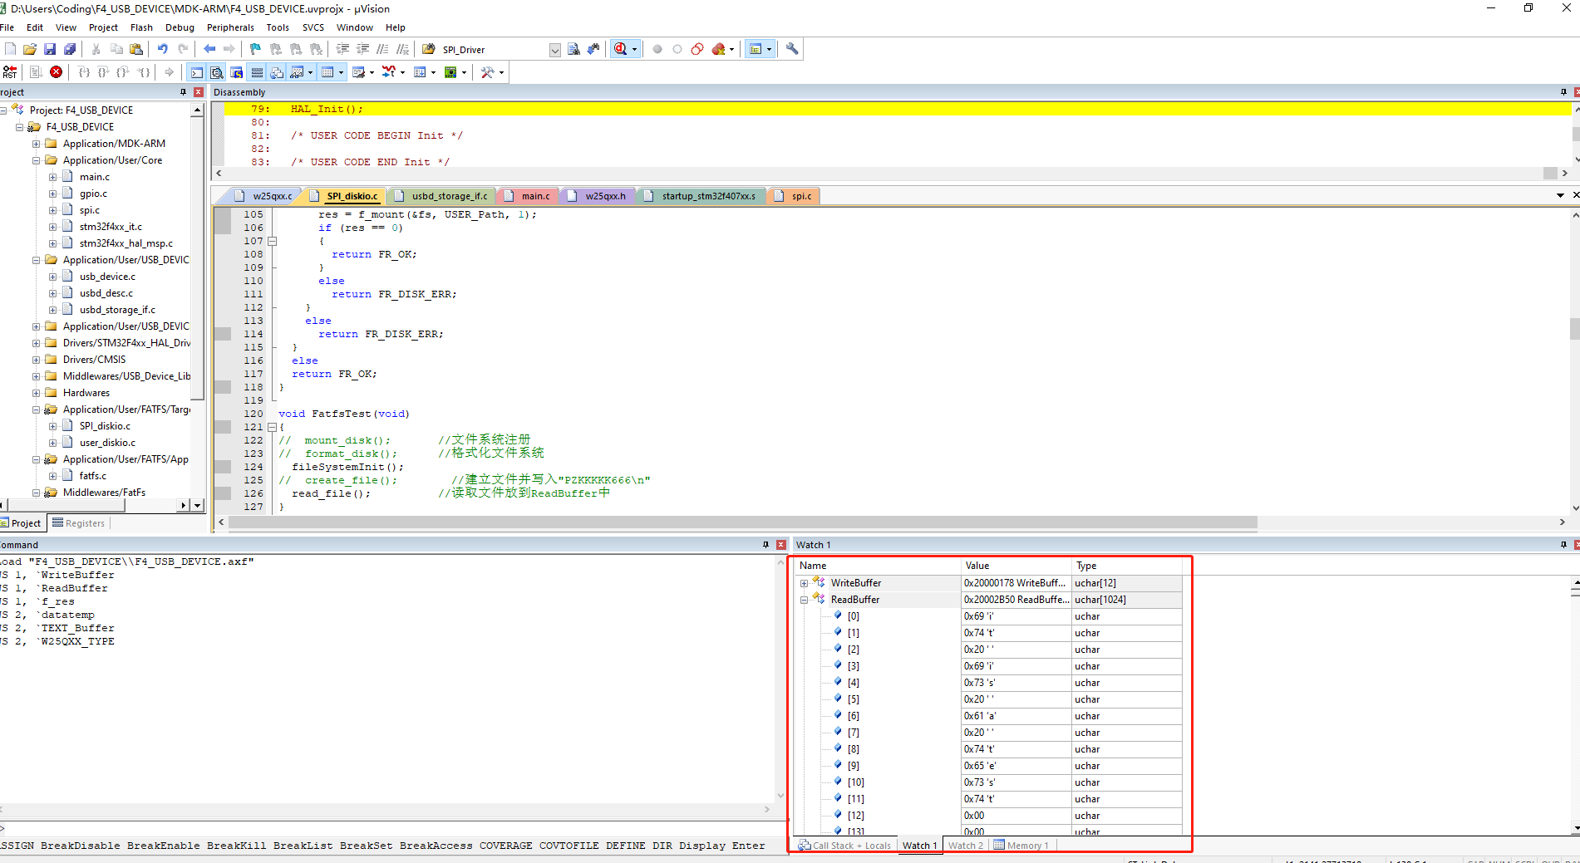This screenshot has width=1580, height=863.
Task: Click the Type column header in Watch
Action: 1127,566
